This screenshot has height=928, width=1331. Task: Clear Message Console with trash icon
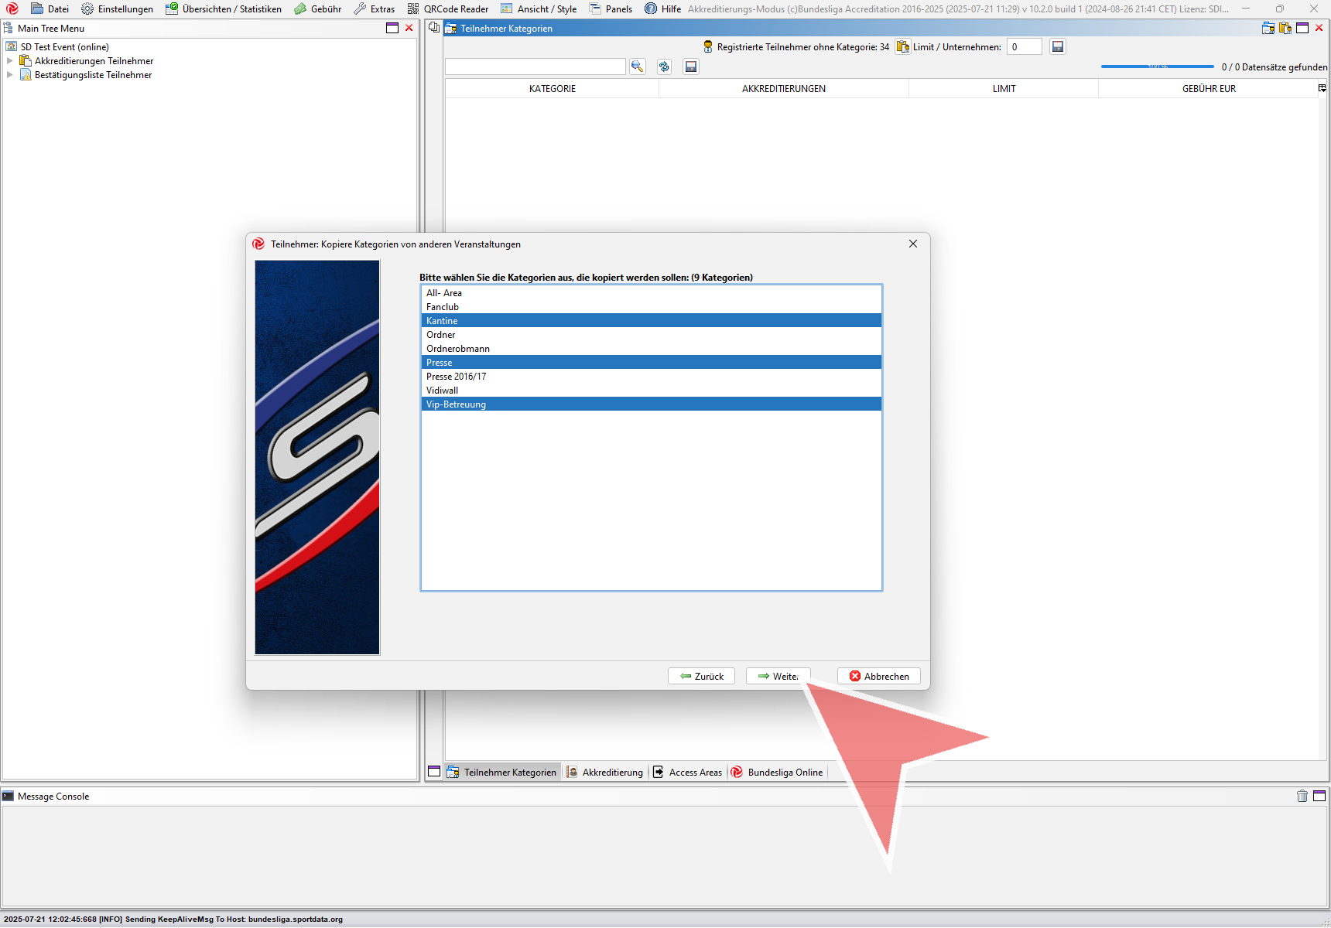point(1302,796)
